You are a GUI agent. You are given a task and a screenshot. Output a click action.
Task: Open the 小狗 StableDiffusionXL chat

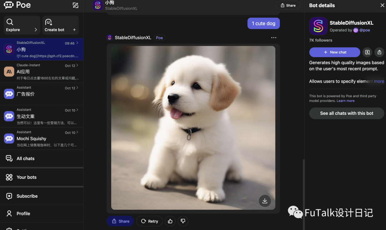pyautogui.click(x=41, y=49)
